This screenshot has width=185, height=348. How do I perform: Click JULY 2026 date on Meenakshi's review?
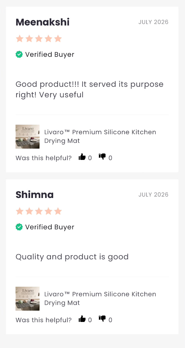pos(153,22)
